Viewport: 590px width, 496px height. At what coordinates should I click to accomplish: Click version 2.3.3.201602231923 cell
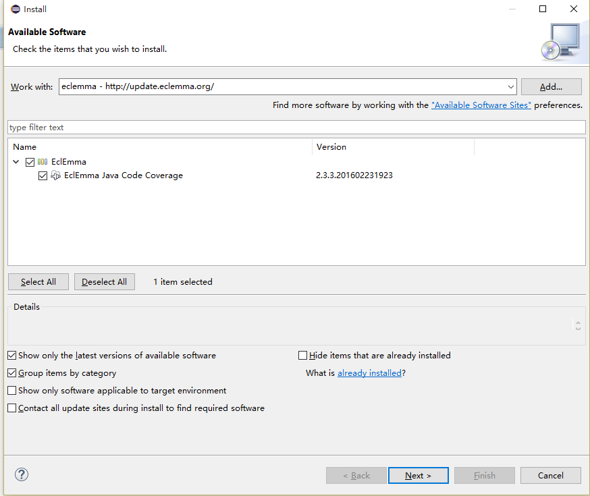pyautogui.click(x=354, y=175)
